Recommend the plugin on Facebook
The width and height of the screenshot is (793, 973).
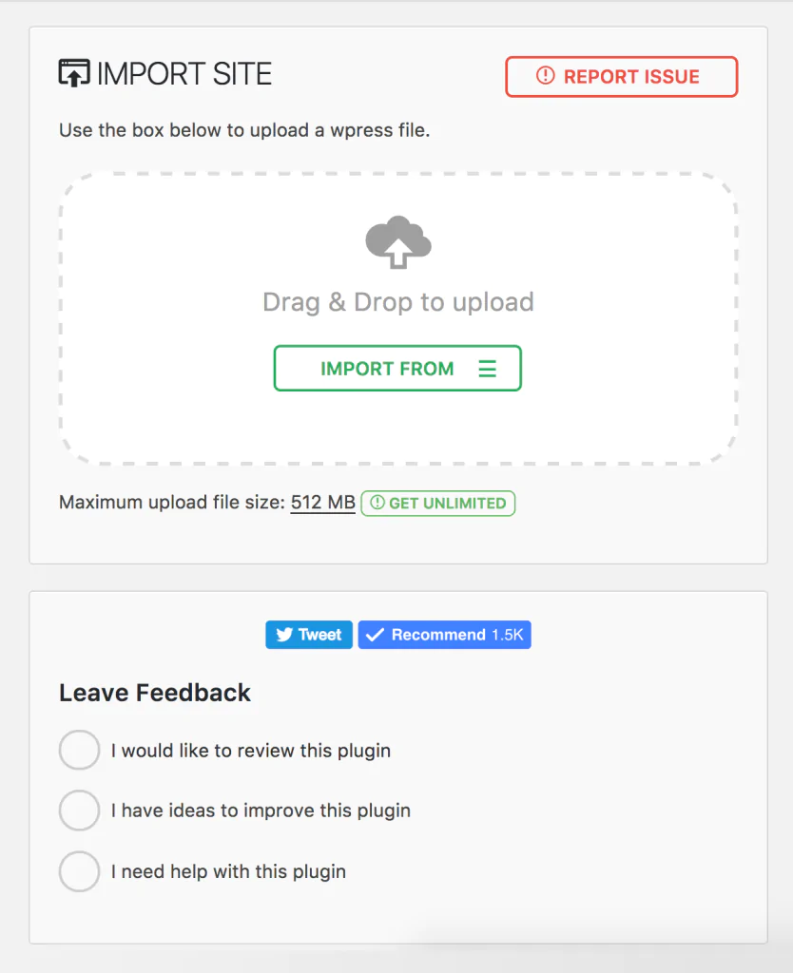click(x=444, y=634)
